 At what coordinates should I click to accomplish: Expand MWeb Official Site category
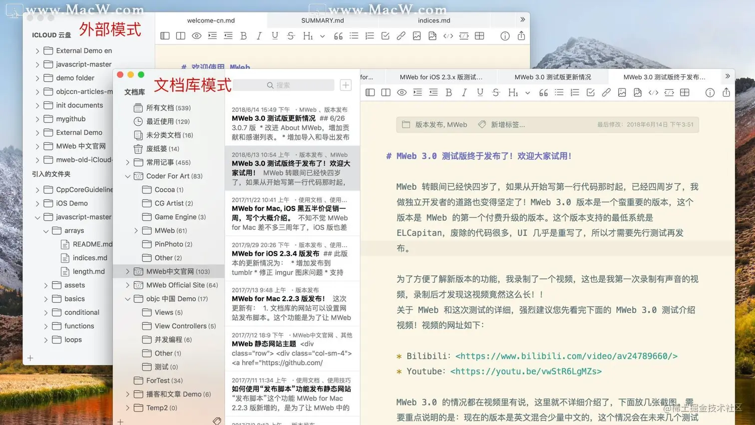click(127, 285)
